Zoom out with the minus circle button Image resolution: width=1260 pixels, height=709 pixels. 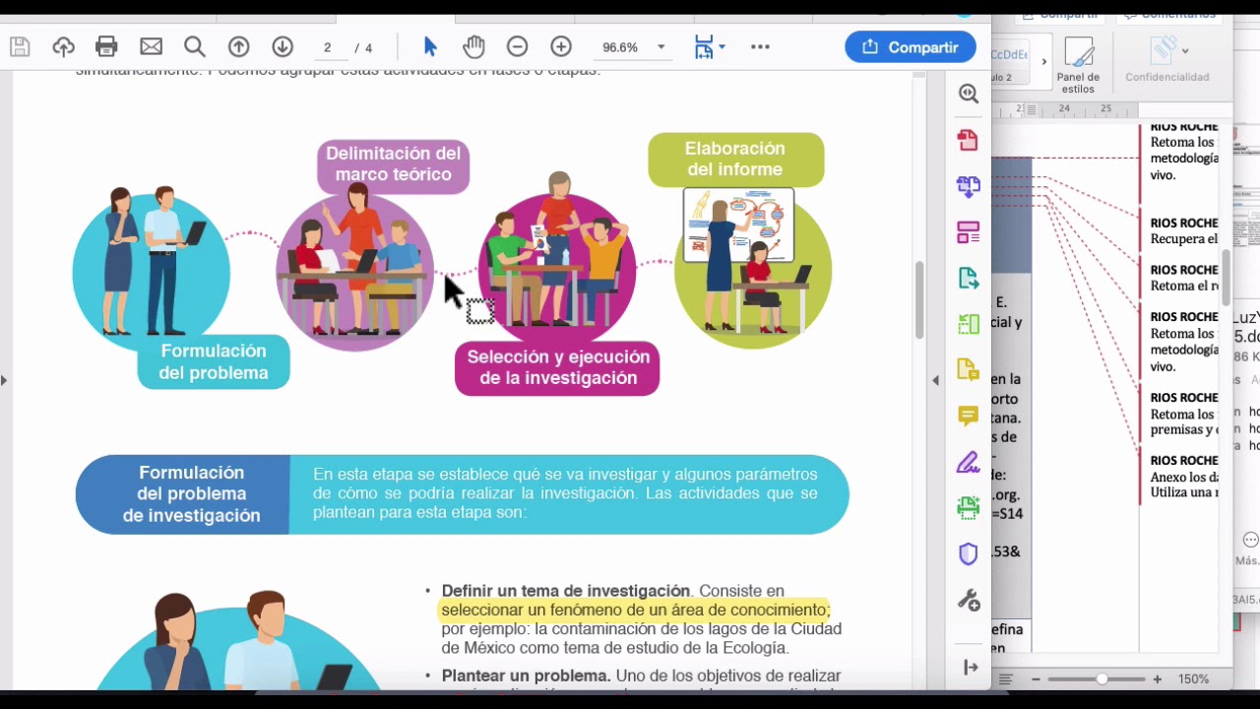[x=517, y=46]
